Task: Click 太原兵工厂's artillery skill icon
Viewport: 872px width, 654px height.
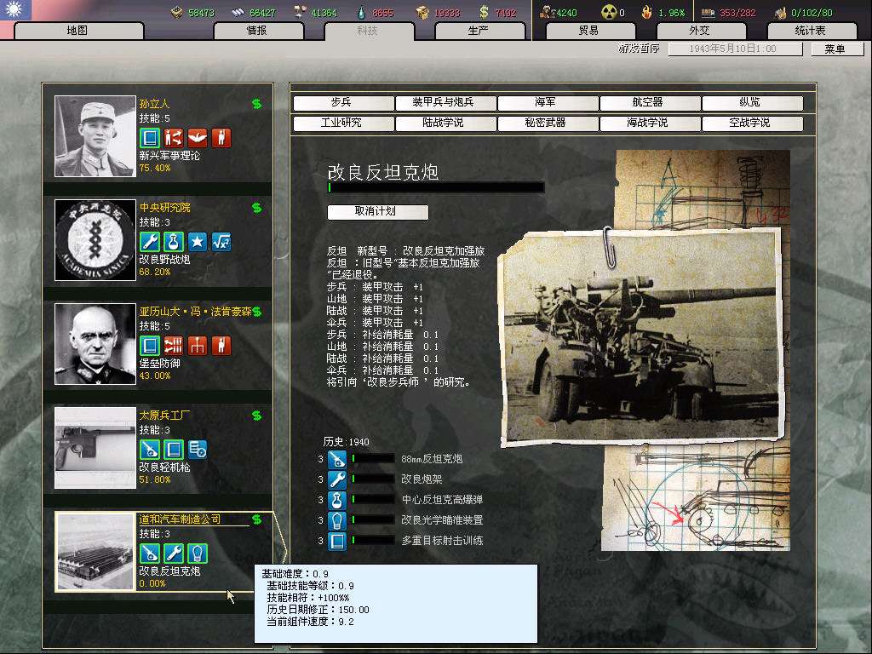Action: (150, 450)
